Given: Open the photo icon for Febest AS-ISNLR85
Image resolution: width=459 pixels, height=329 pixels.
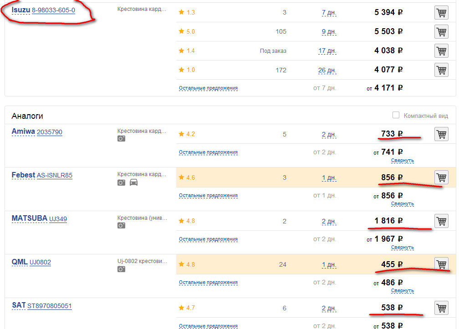Looking at the screenshot, I should [x=121, y=183].
